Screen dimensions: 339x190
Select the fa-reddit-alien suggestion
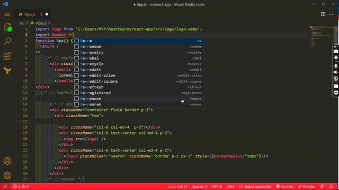point(139,75)
